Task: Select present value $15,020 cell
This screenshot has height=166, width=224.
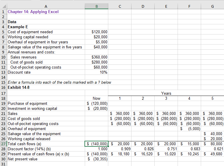Action: pos(166,154)
